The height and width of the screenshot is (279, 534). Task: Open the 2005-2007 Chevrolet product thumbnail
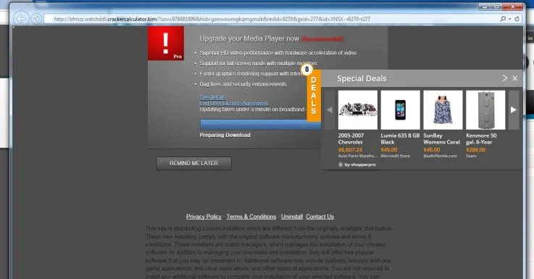358,109
